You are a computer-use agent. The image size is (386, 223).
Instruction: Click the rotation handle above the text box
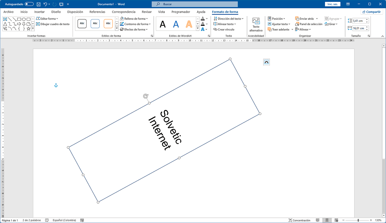146,96
